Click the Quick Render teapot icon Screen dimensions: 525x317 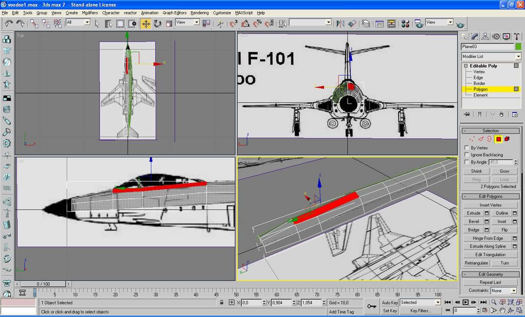460,24
